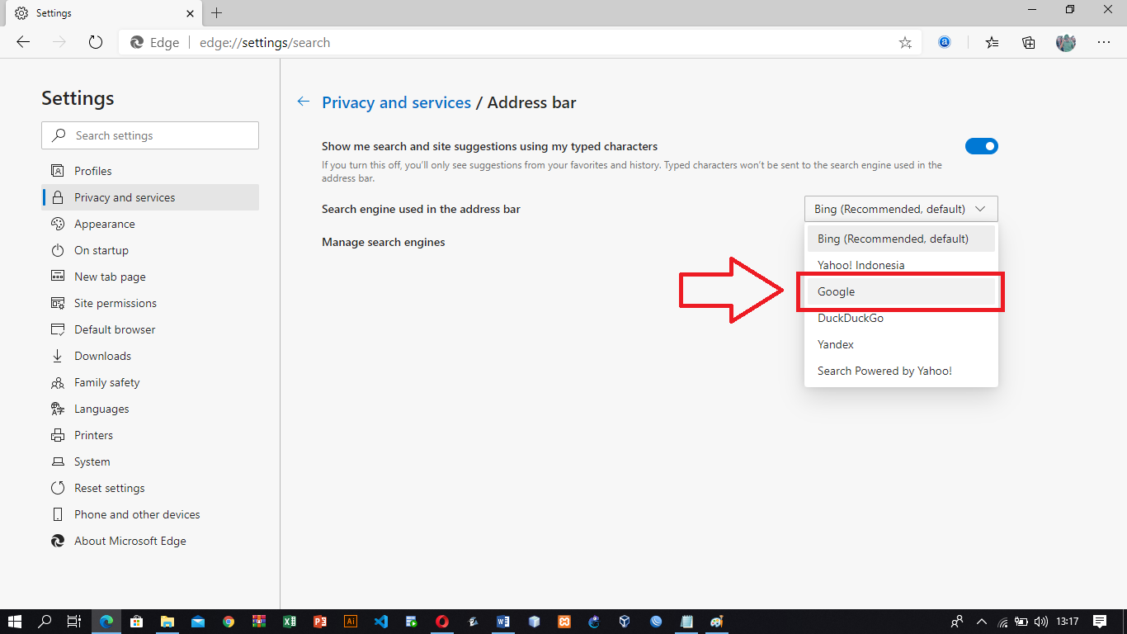
Task: Choose Google as search engine
Action: click(x=901, y=291)
